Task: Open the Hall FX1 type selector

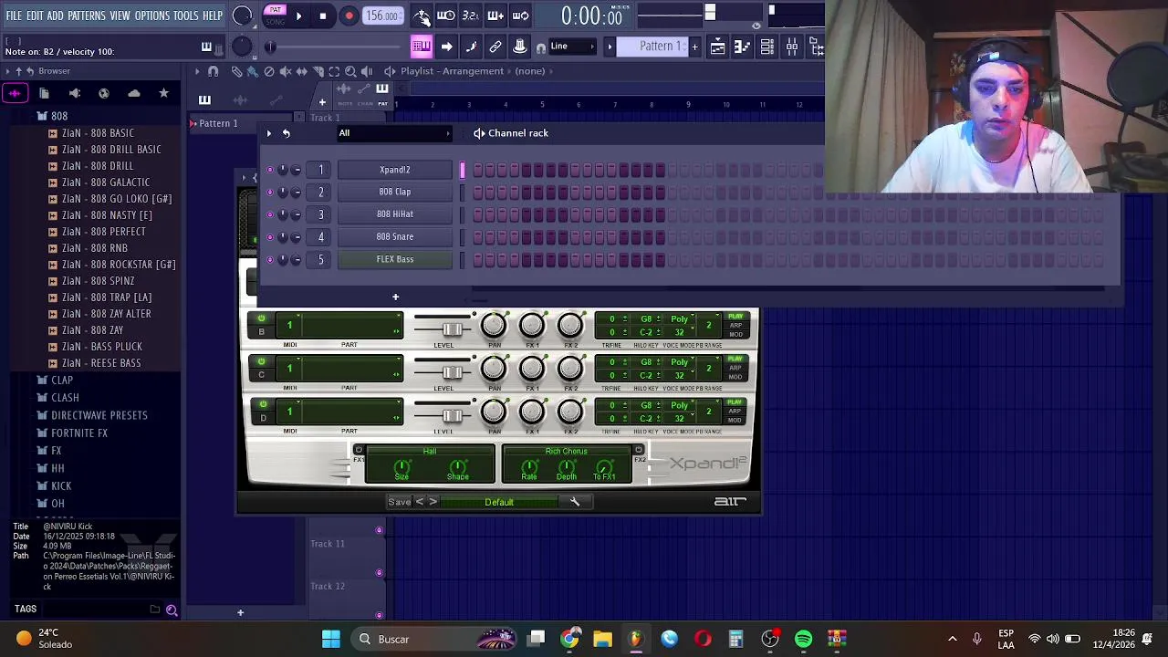Action: coord(430,451)
